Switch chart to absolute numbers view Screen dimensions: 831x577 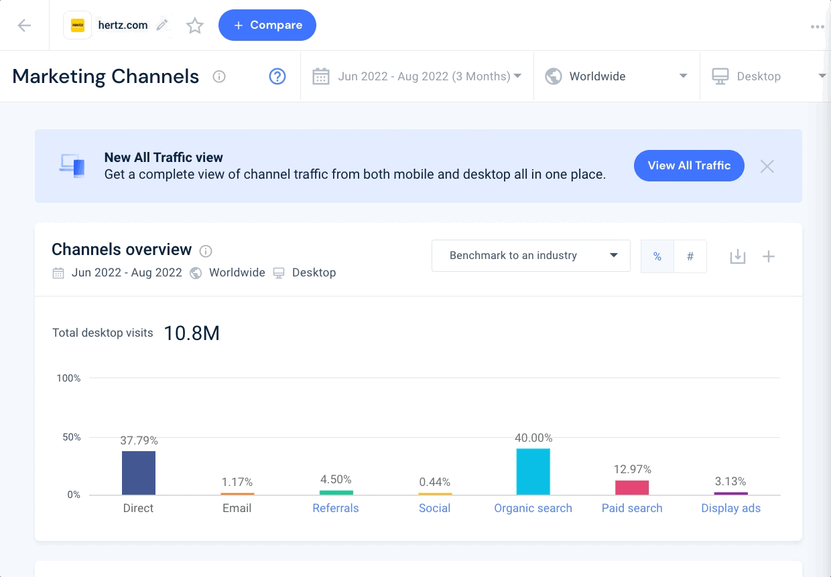pos(690,256)
